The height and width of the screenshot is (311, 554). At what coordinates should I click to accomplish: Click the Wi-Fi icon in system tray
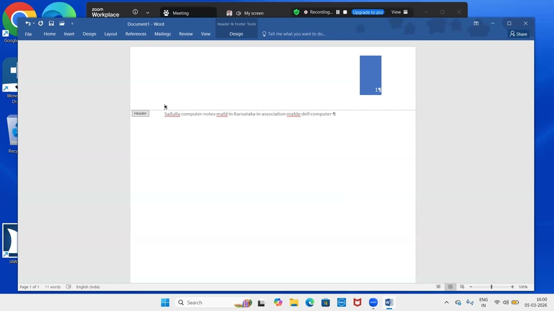point(497,302)
